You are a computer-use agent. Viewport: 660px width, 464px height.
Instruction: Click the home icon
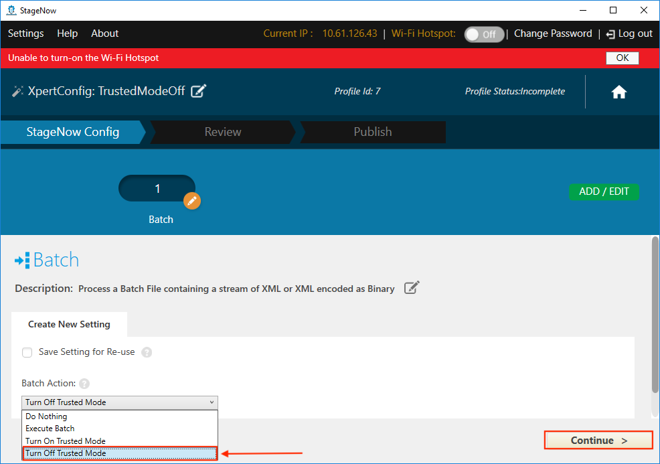coord(618,92)
